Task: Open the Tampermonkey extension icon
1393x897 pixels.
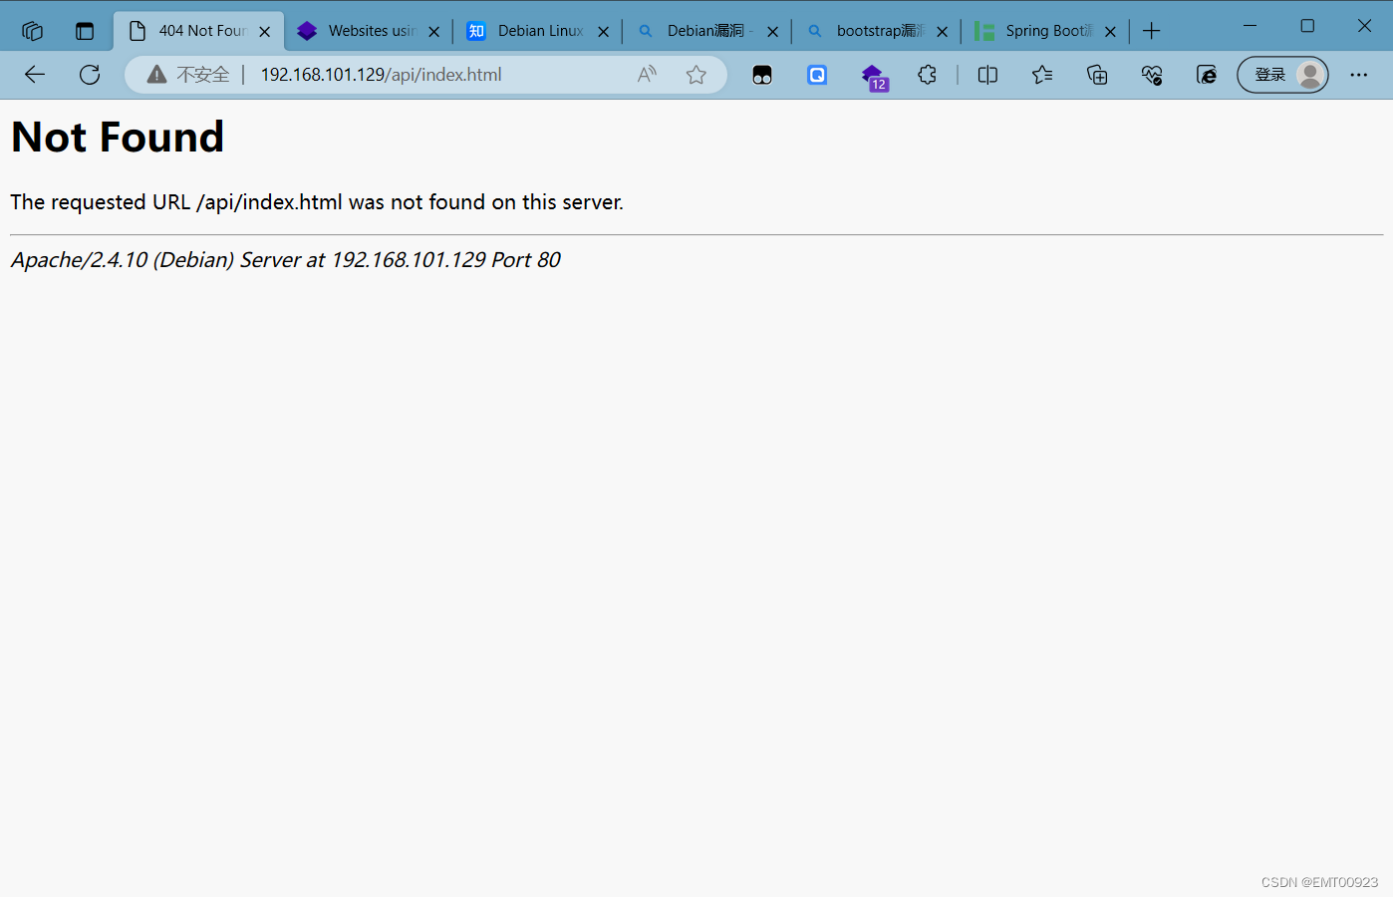Action: click(762, 75)
